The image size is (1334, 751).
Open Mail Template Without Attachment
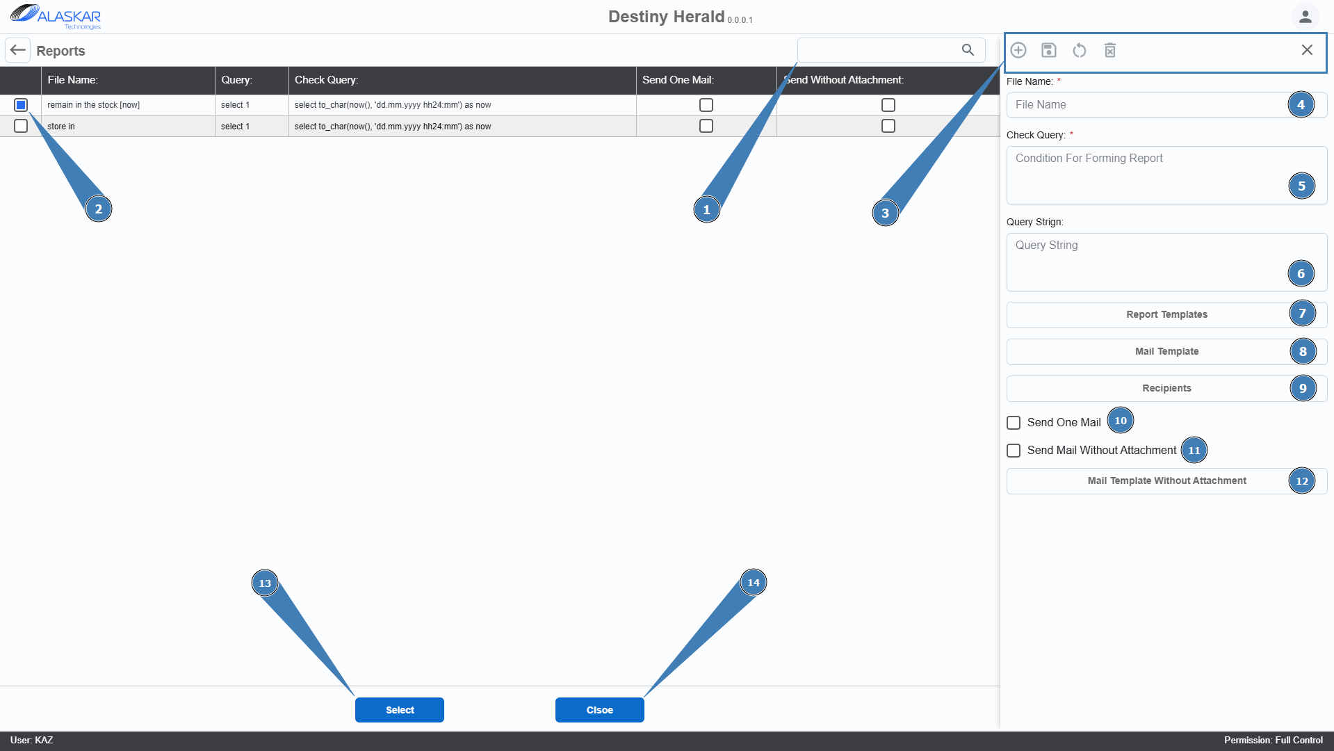click(1166, 481)
